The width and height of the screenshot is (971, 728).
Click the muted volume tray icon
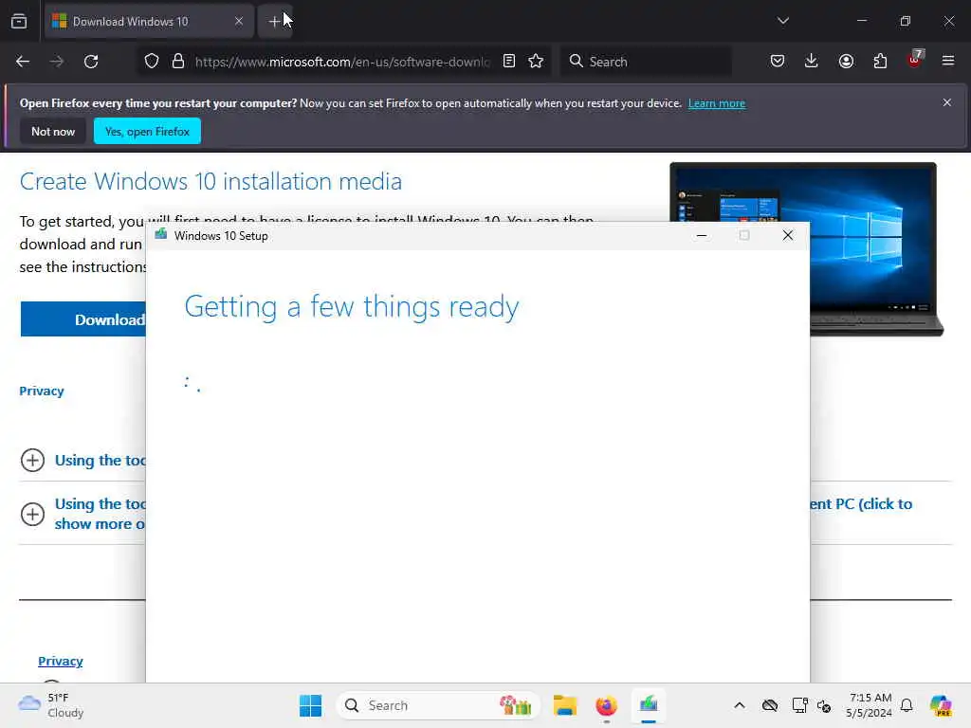tap(824, 705)
